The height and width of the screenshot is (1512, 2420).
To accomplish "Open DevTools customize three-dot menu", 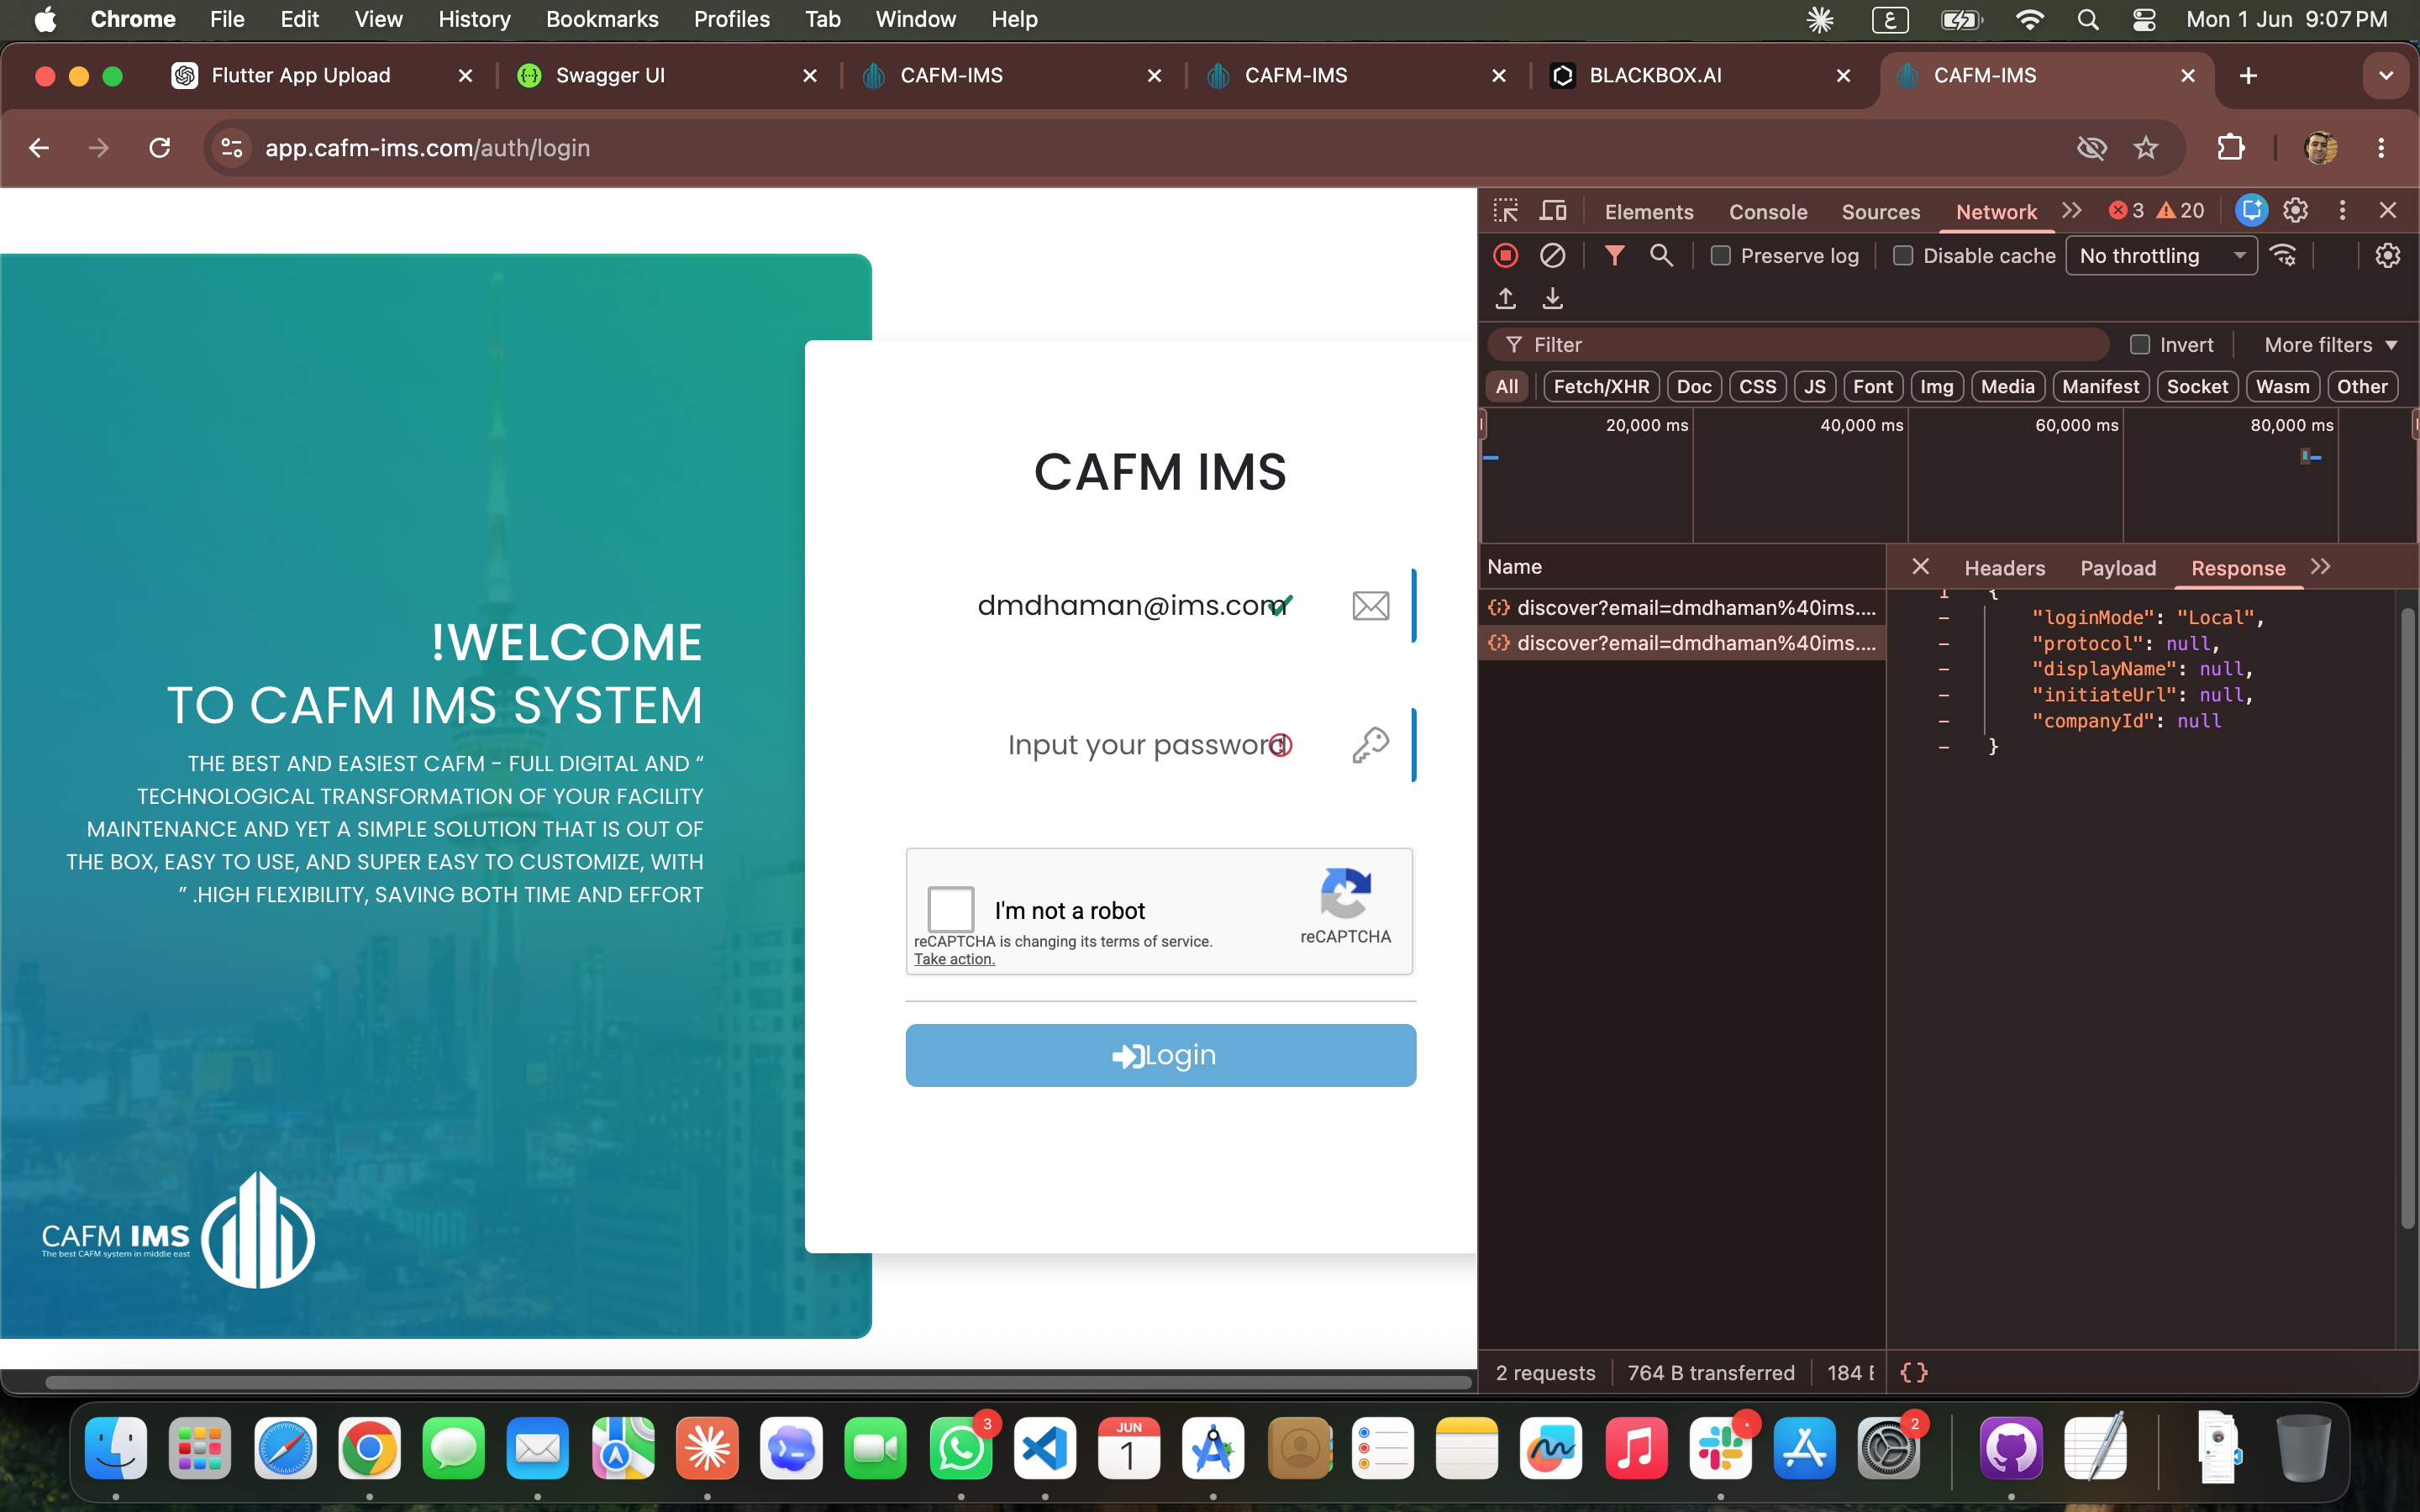I will [x=2342, y=210].
